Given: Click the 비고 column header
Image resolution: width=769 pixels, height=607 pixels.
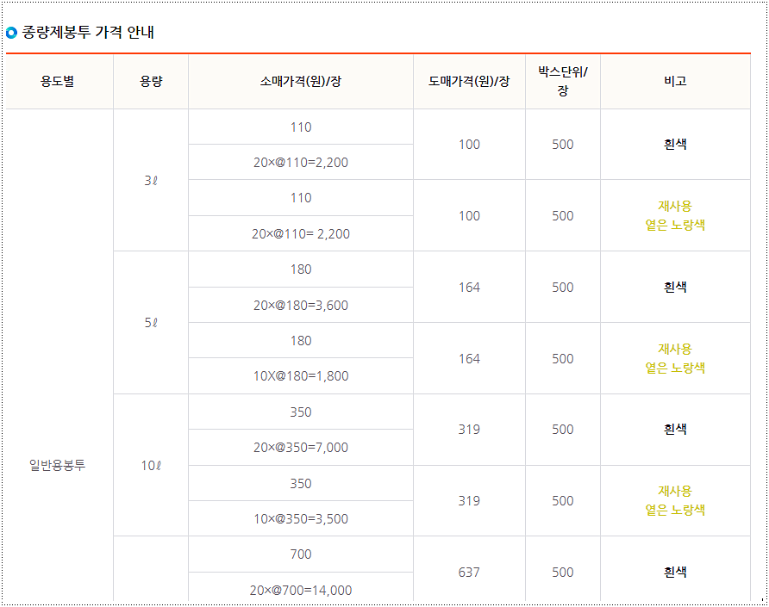Looking at the screenshot, I should point(673,81).
